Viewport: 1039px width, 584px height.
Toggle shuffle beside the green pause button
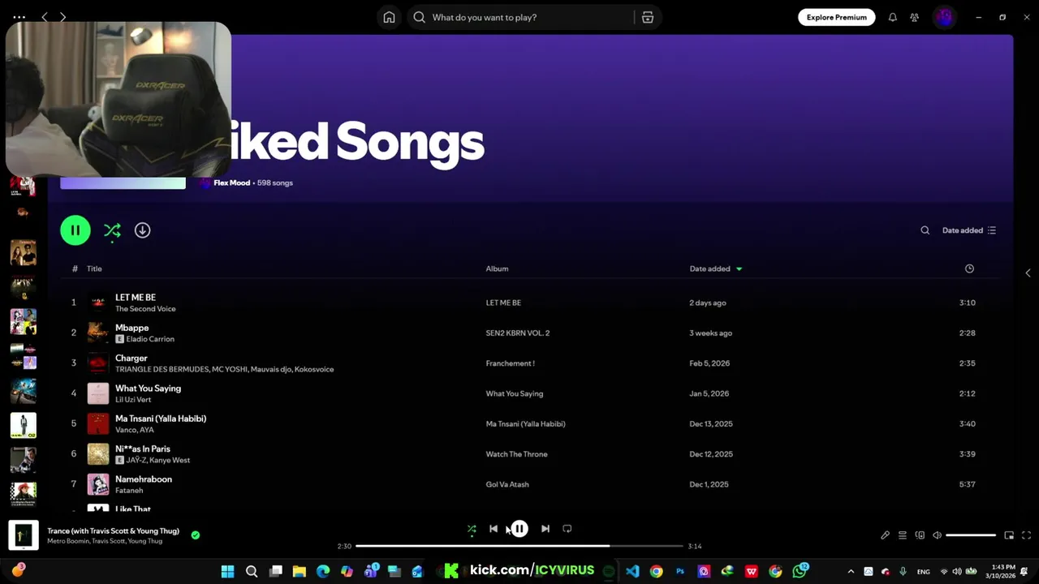112,230
